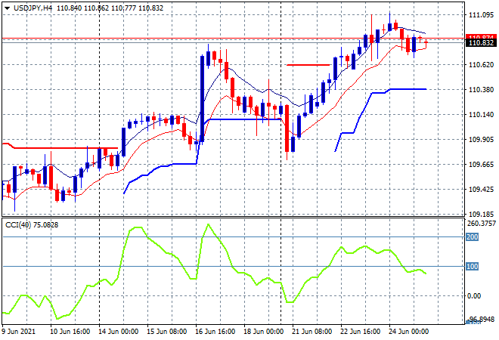
Task: Click the 14 Jun 00:00 time label
Action: point(118,332)
